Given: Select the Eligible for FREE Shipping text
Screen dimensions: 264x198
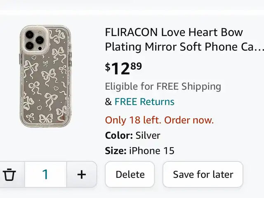Looking at the screenshot, I should [163, 86].
